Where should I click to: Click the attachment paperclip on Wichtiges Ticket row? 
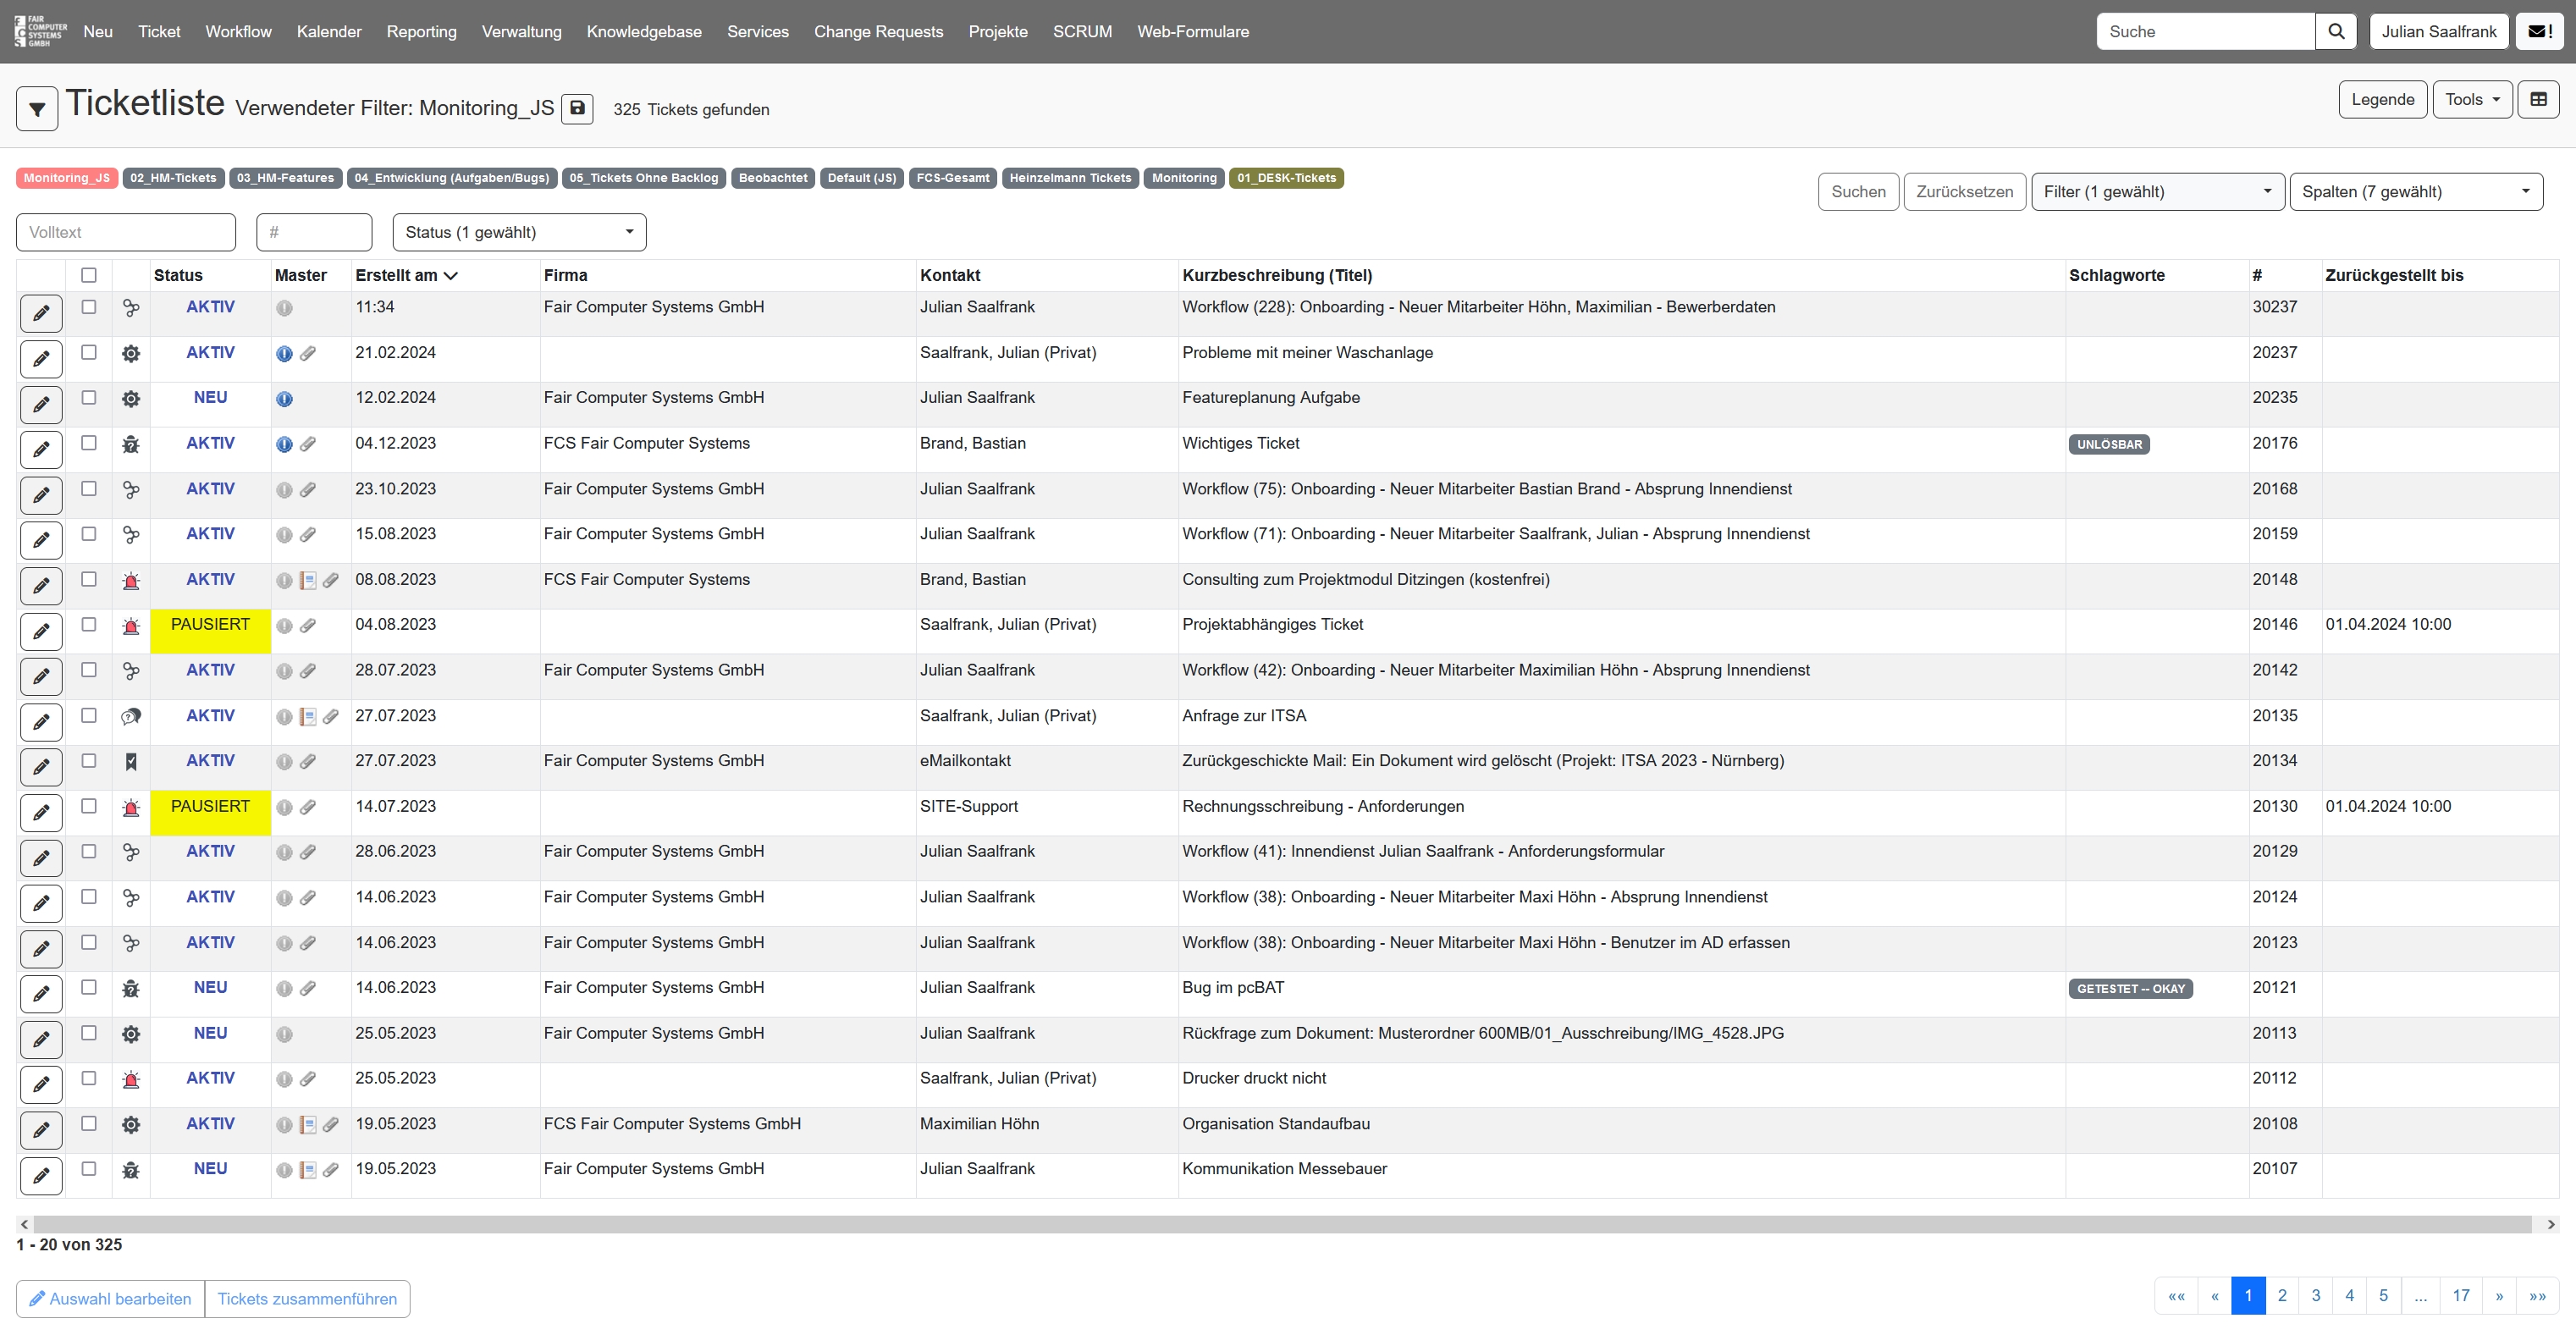click(x=308, y=444)
